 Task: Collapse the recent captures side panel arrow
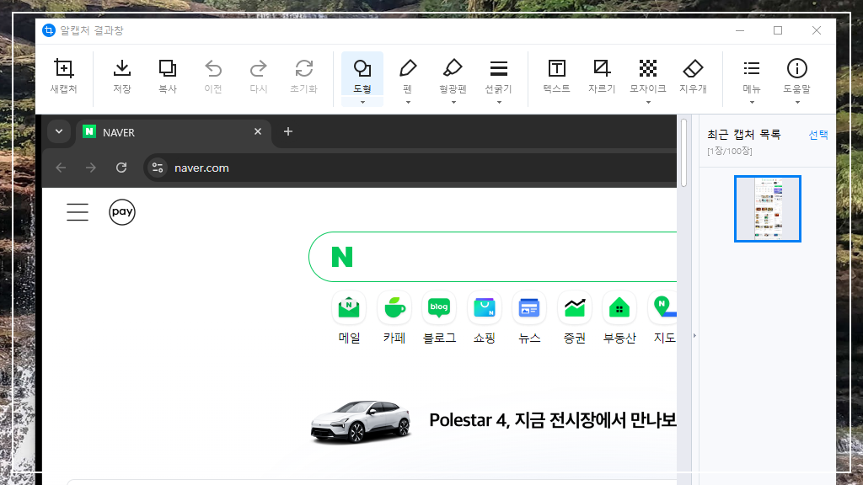point(694,335)
